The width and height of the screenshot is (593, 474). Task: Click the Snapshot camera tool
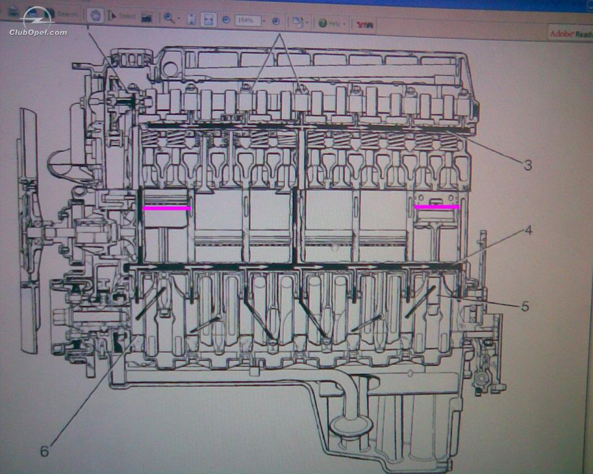click(x=146, y=17)
